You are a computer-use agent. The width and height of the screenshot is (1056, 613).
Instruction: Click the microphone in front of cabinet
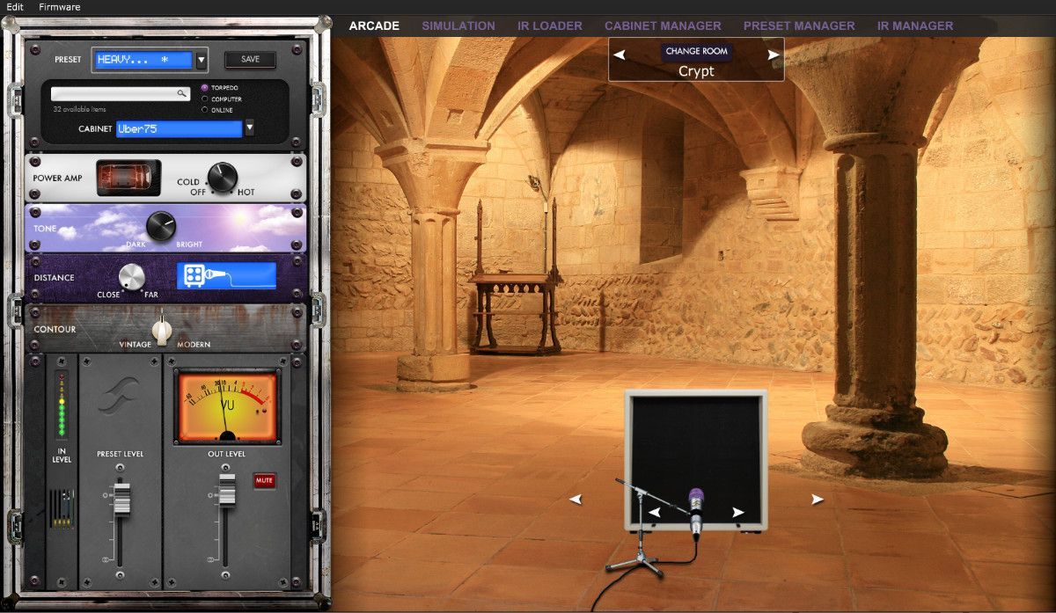(696, 510)
